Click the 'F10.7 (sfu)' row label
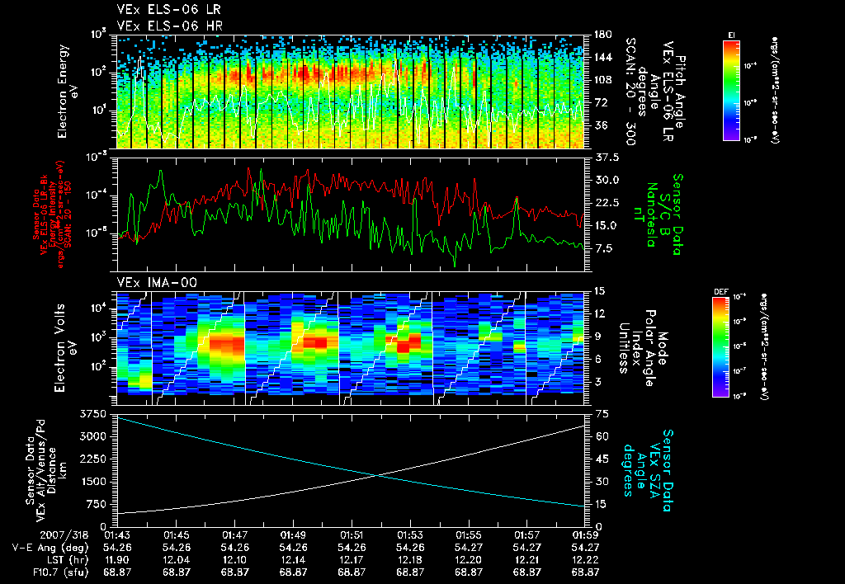 click(x=60, y=572)
